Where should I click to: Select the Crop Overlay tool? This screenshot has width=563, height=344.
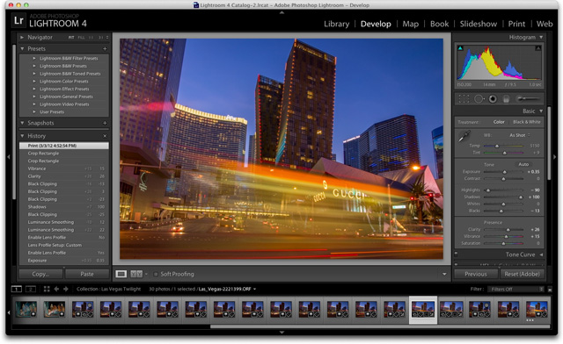(464, 98)
